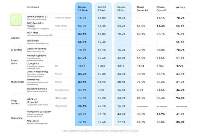This screenshot has width=203, height=134.
Task: Click the GPT-5.5 column header
Action: [x=180, y=8]
